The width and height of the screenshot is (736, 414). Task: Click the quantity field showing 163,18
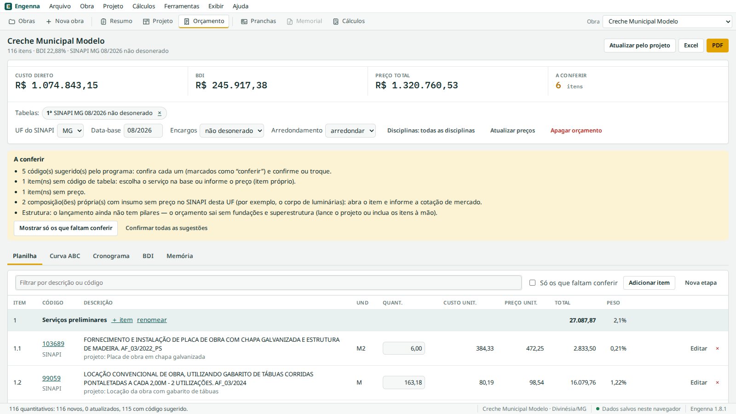(404, 383)
